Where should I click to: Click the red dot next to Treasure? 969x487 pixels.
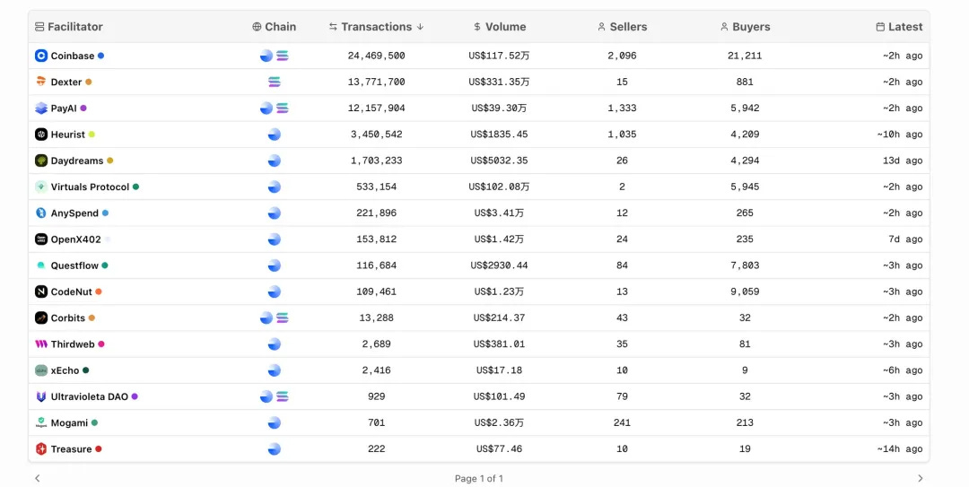[99, 449]
